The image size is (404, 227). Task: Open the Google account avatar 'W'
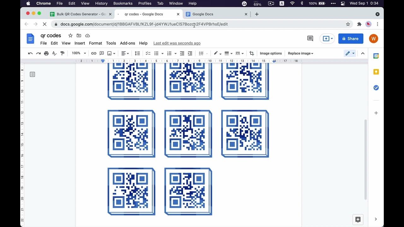(x=373, y=38)
